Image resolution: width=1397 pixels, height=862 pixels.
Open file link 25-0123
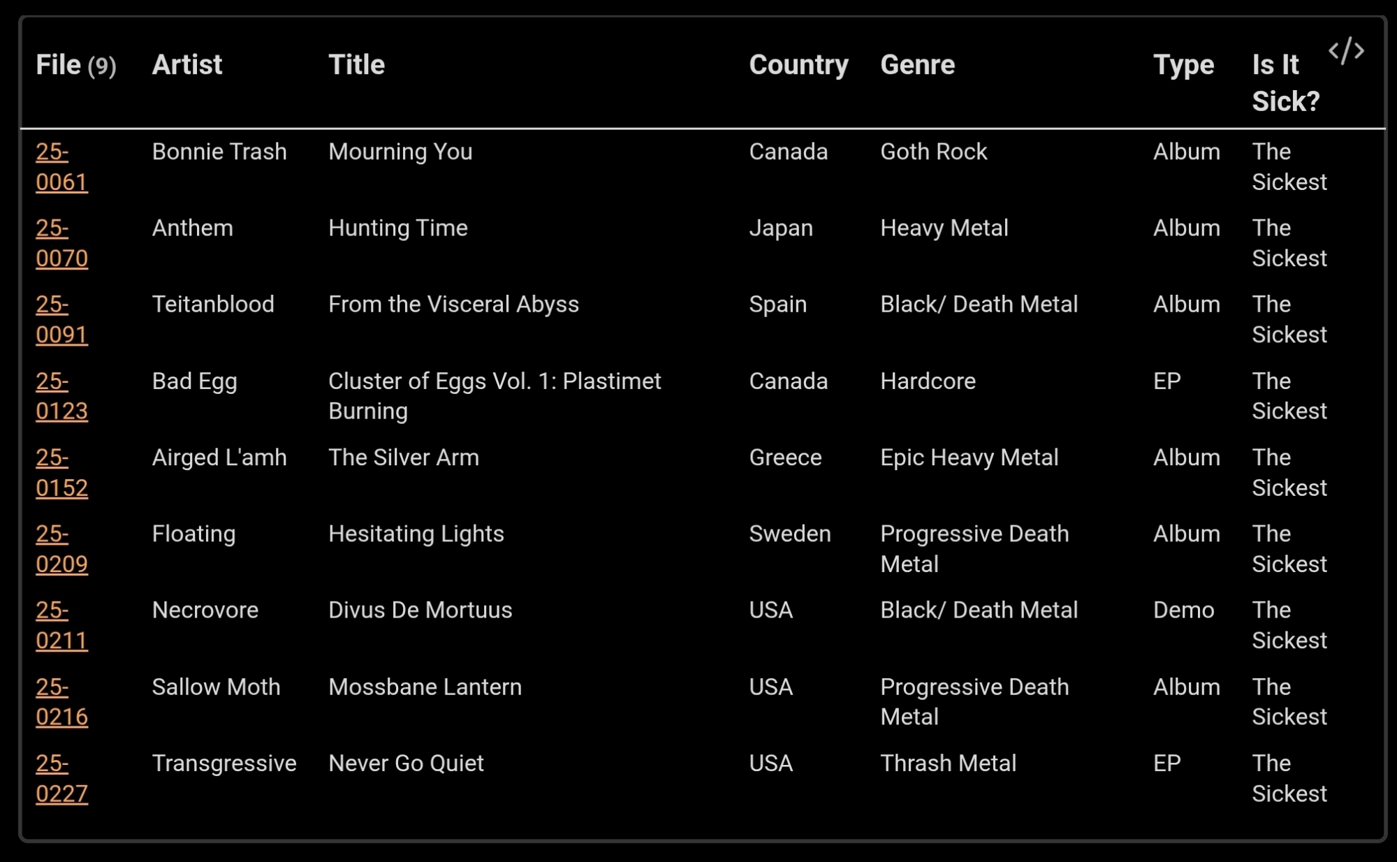(x=61, y=396)
